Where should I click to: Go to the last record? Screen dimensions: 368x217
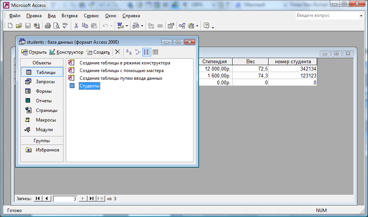tap(91, 199)
